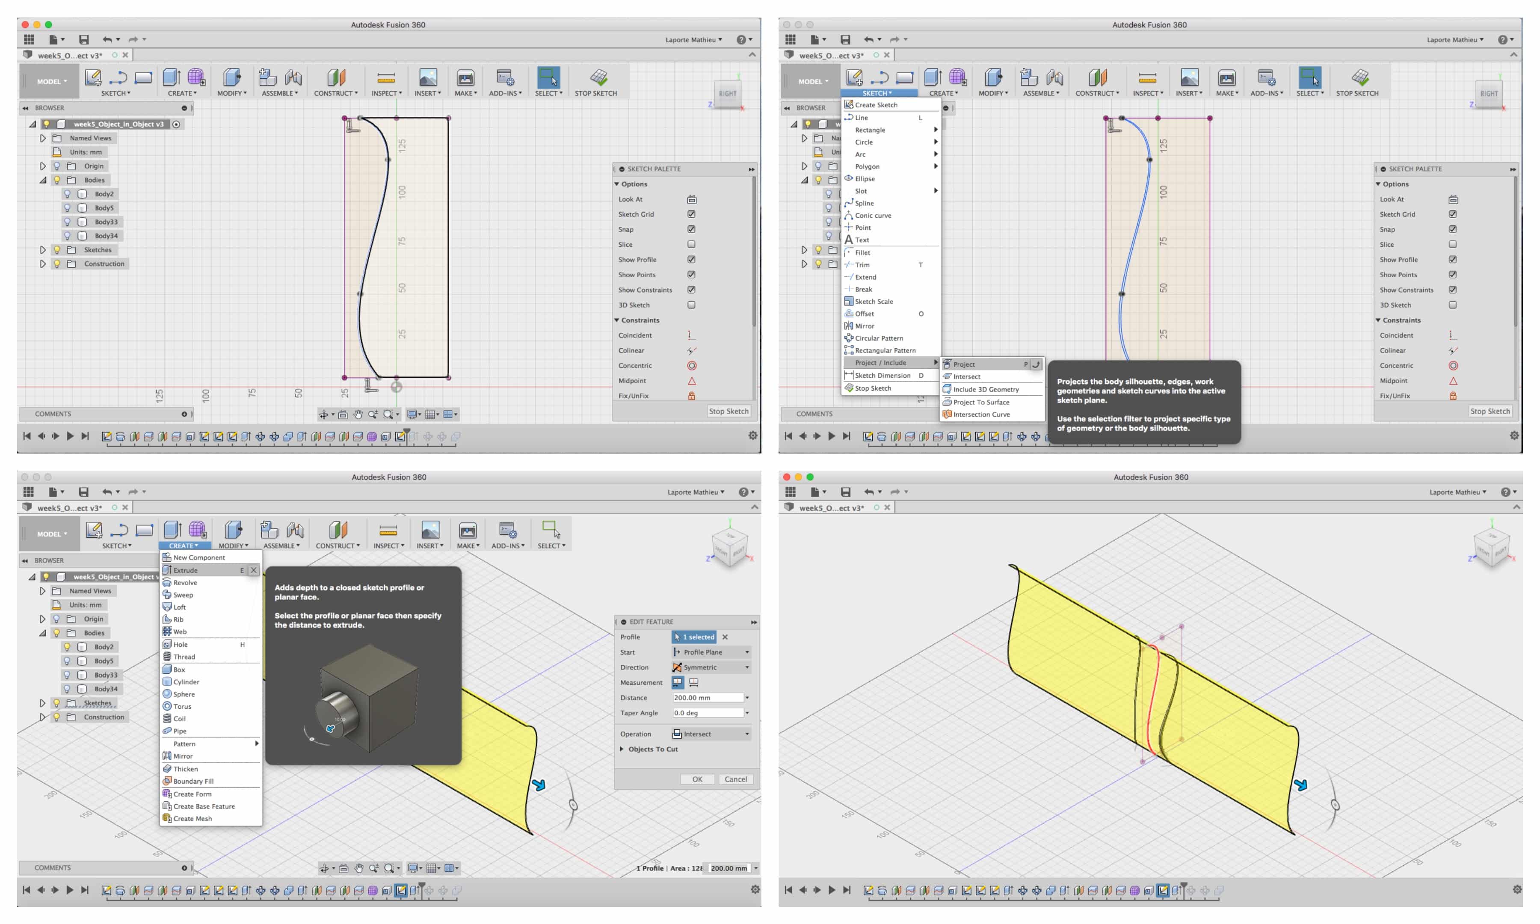Select Boundary Fill in Create menu
This screenshot has width=1540, height=924.
coord(210,782)
